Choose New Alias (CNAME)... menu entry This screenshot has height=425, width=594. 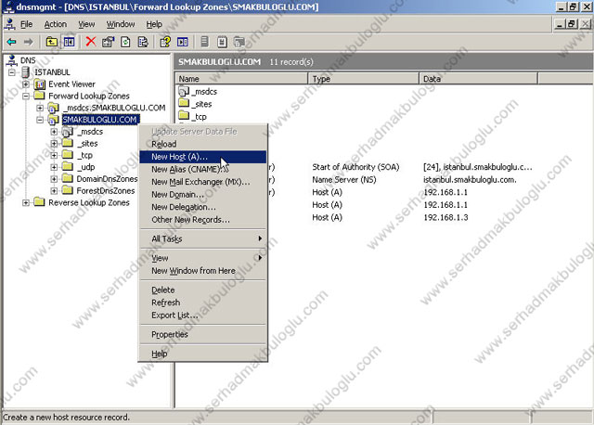point(202,169)
